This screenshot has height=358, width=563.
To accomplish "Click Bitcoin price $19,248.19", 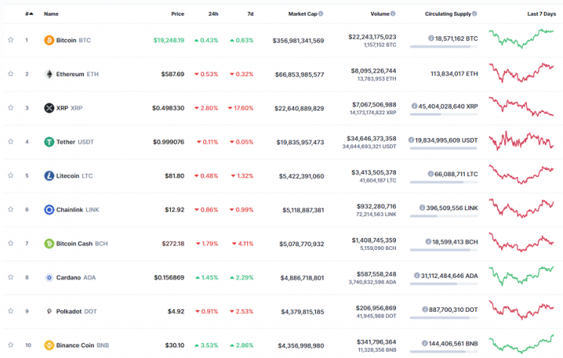I will 169,40.
